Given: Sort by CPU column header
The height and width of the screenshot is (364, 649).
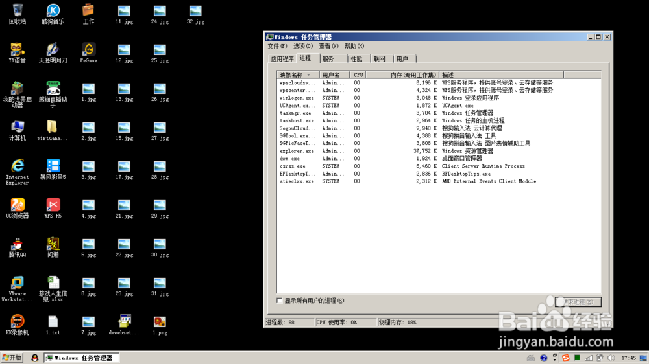Looking at the screenshot, I should tap(358, 74).
